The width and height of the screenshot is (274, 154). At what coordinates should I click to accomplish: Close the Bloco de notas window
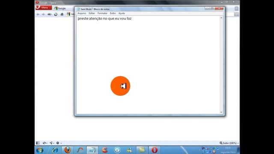219,9
